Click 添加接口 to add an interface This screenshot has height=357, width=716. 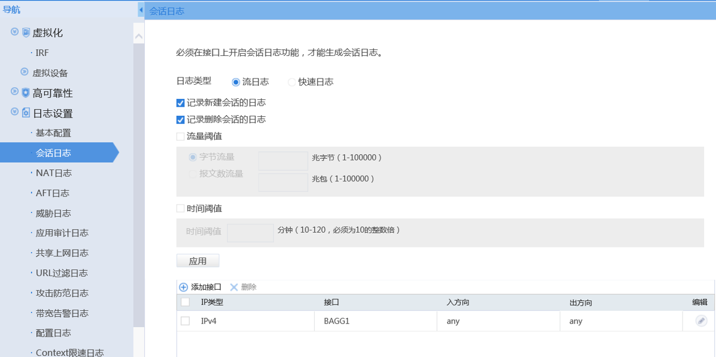tap(206, 287)
